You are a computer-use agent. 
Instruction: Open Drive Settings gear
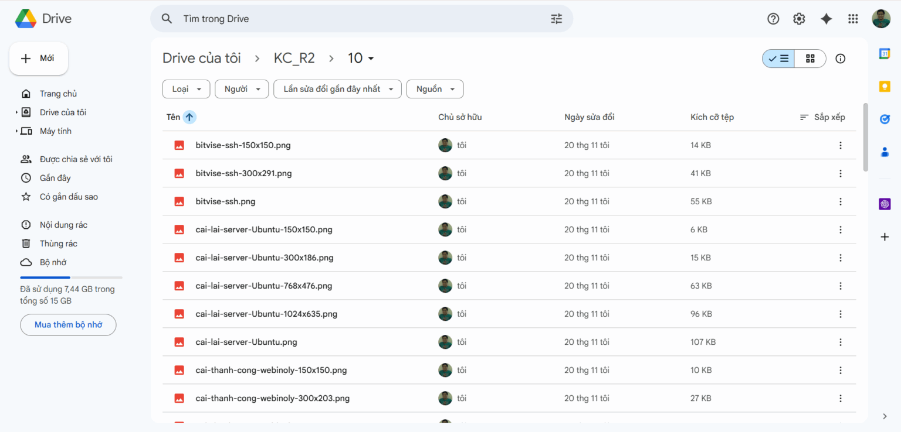(x=799, y=19)
